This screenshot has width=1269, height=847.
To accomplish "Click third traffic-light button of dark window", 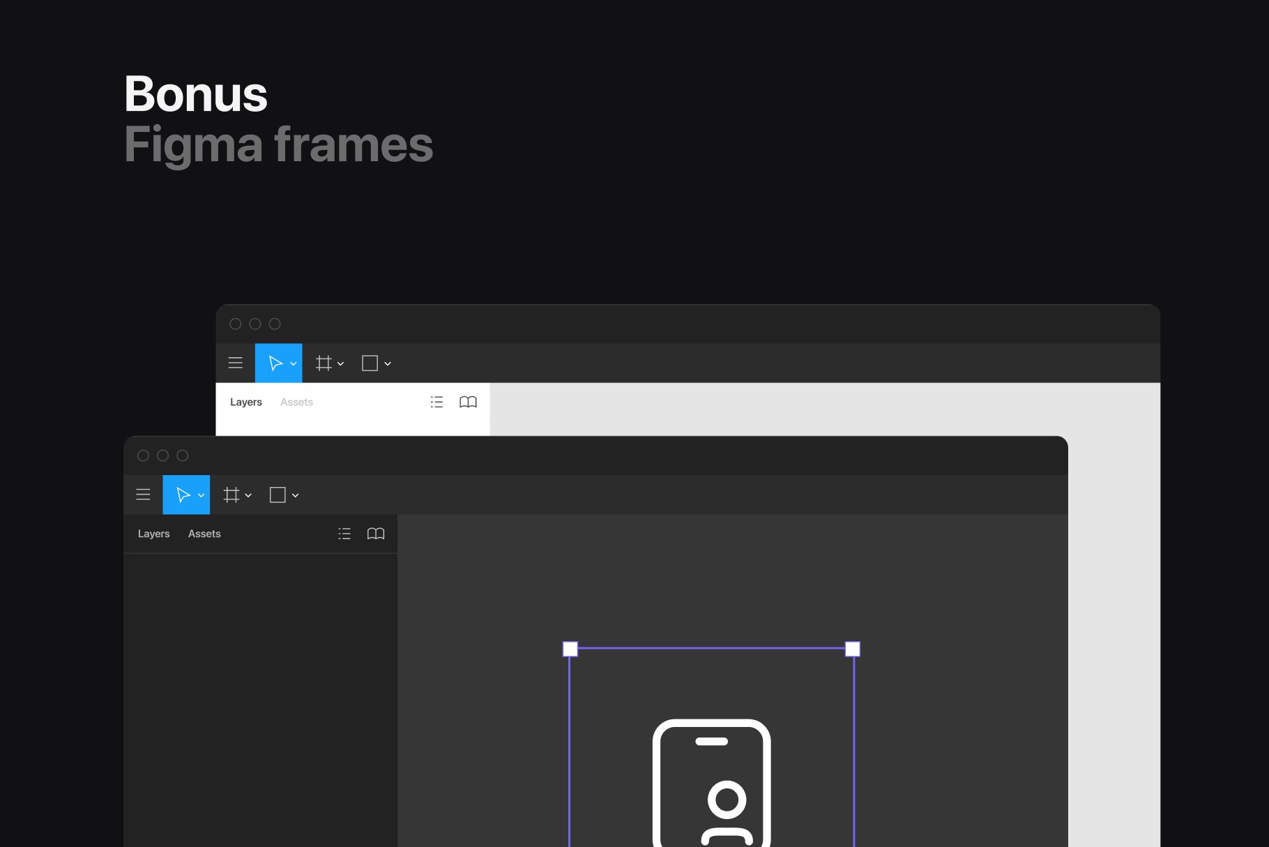I will pos(182,456).
